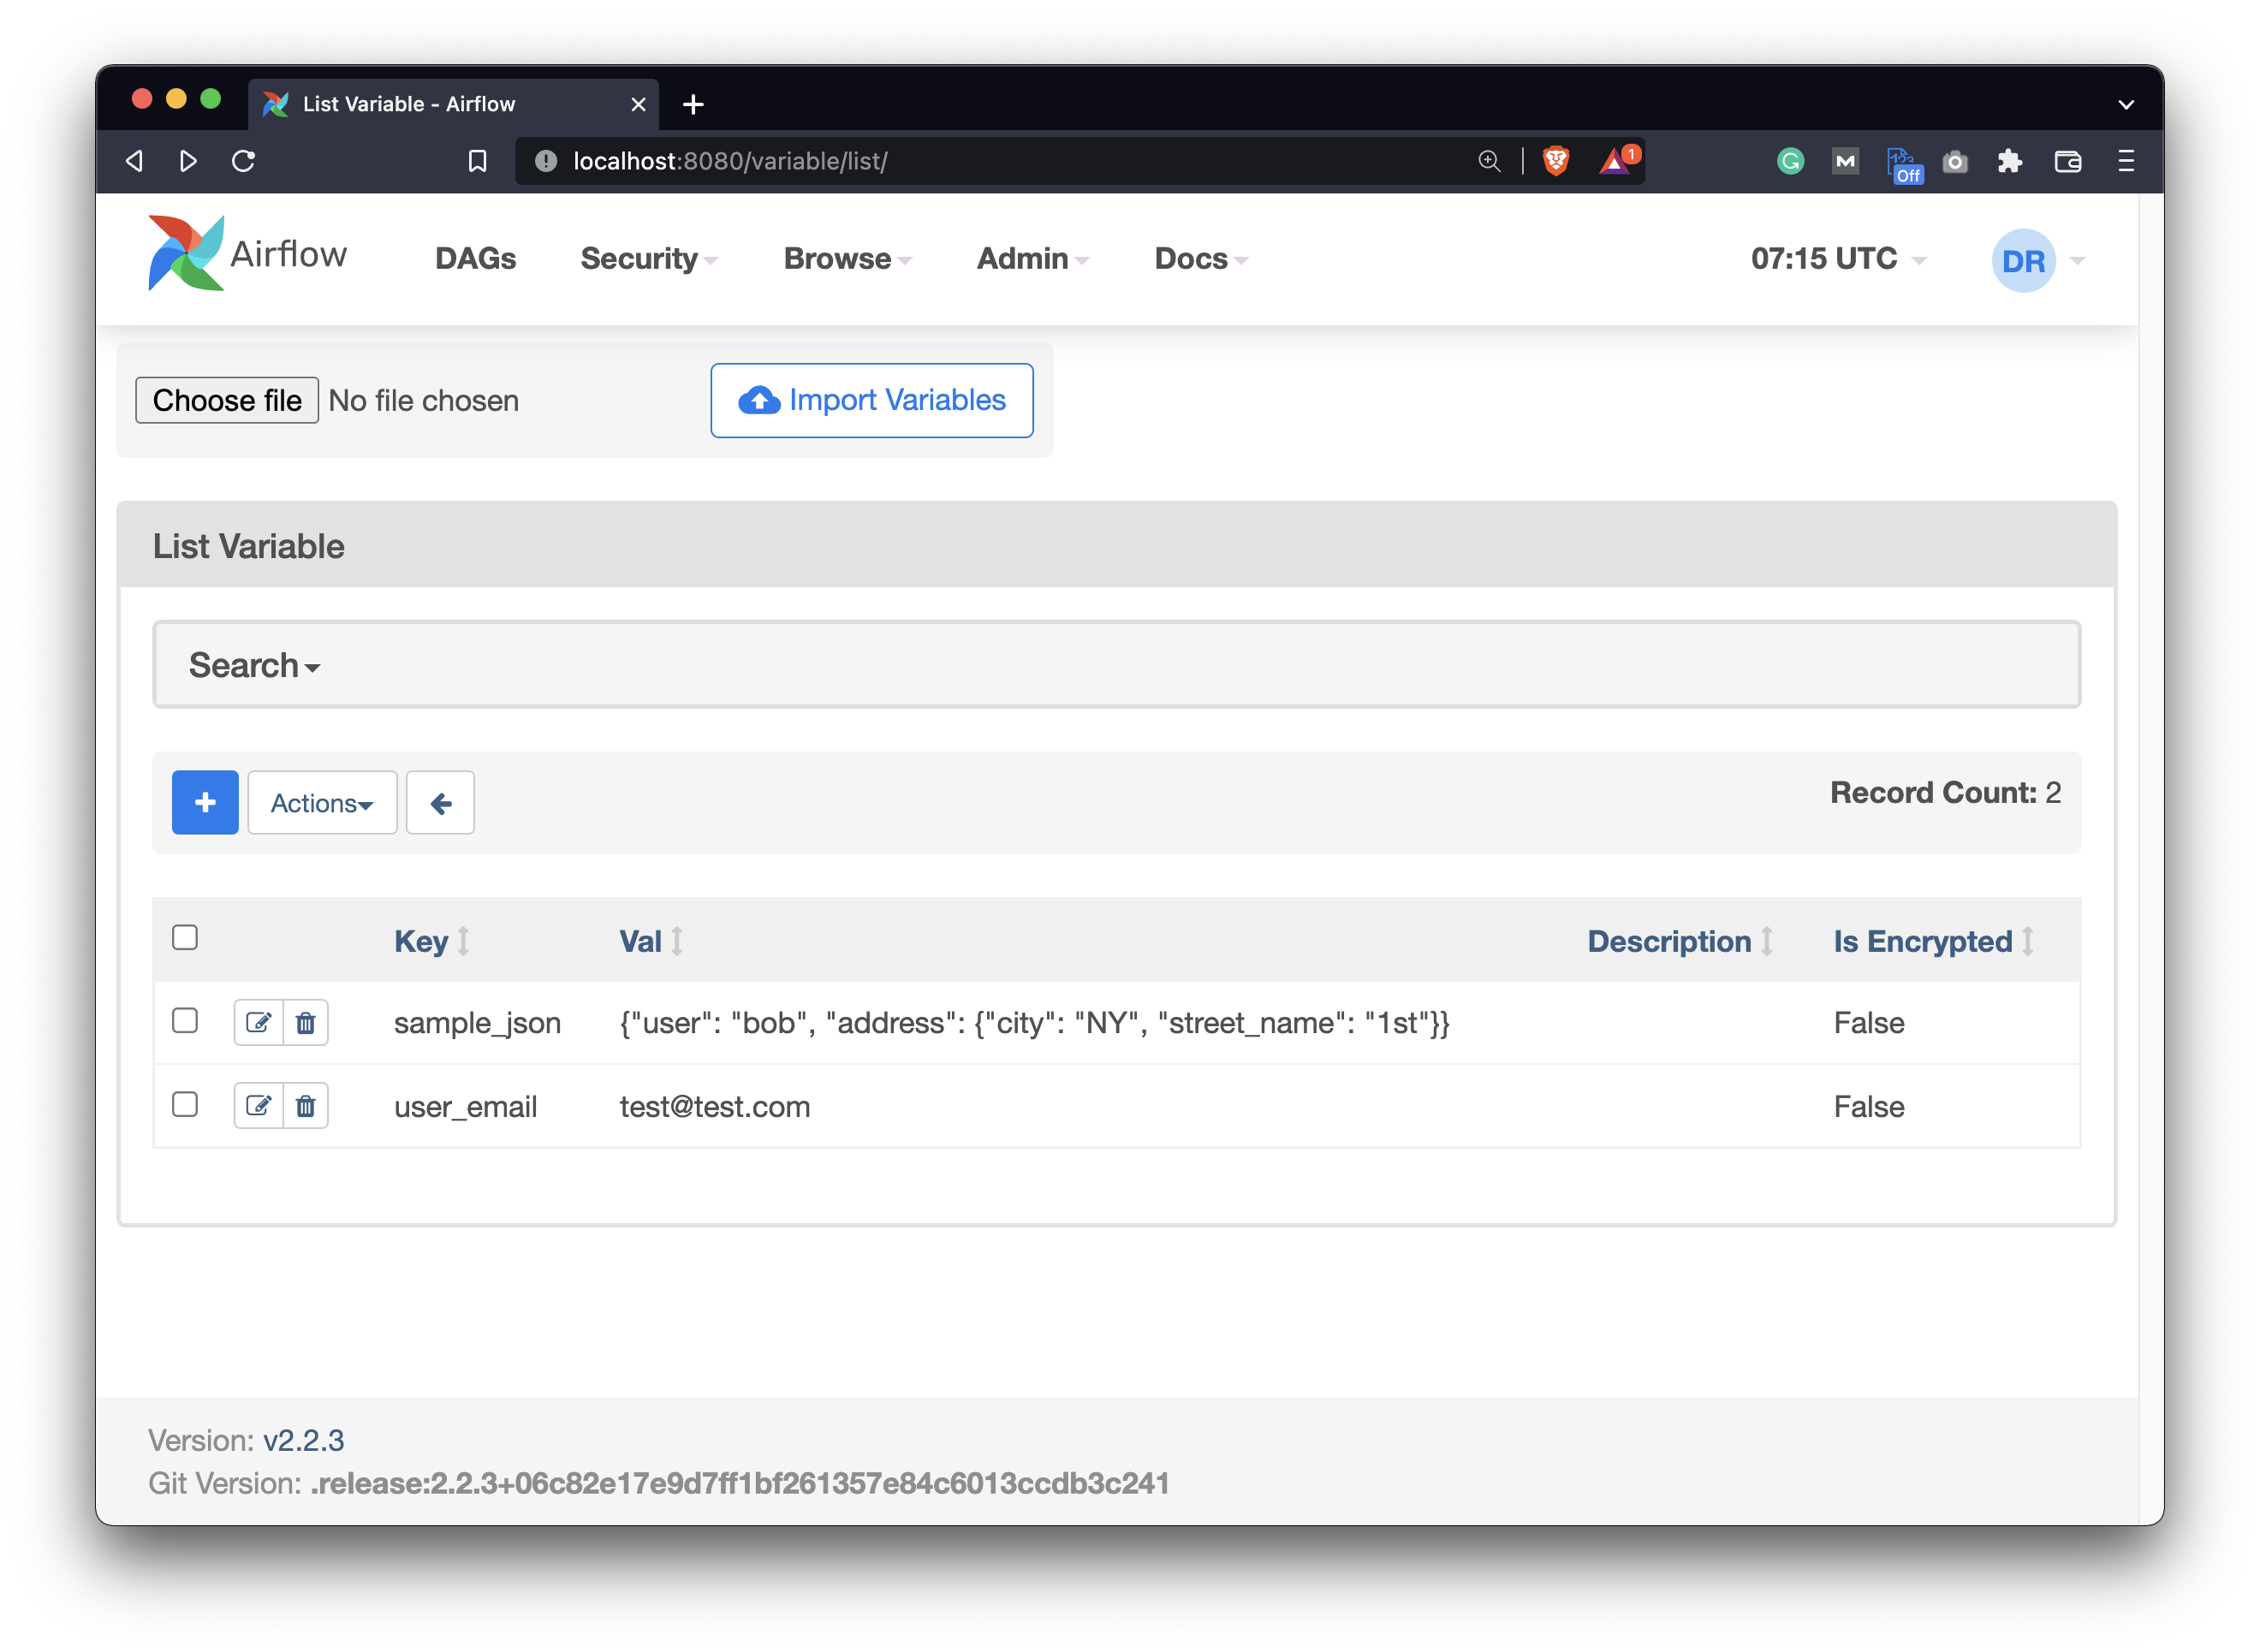Open the Admin menu
Image resolution: width=2260 pixels, height=1652 pixels.
[1032, 259]
